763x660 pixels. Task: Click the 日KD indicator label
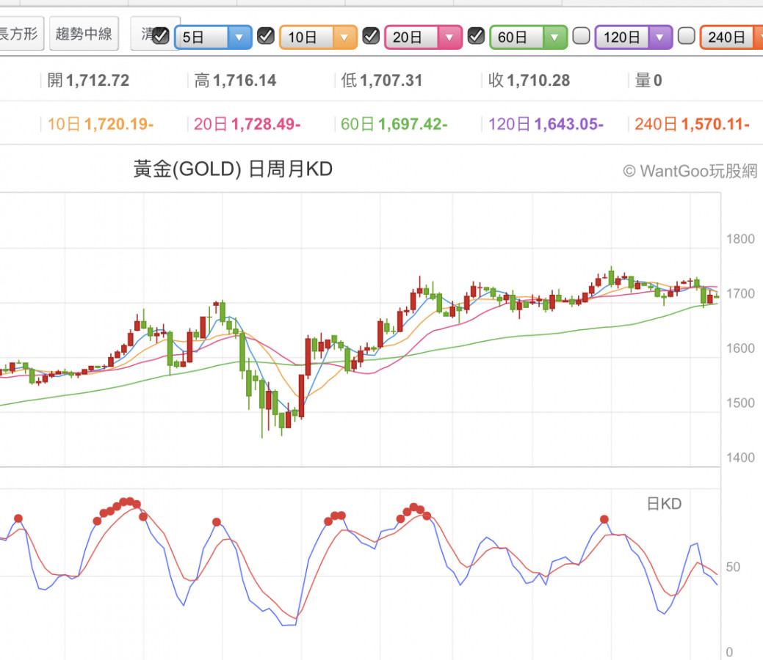point(663,504)
